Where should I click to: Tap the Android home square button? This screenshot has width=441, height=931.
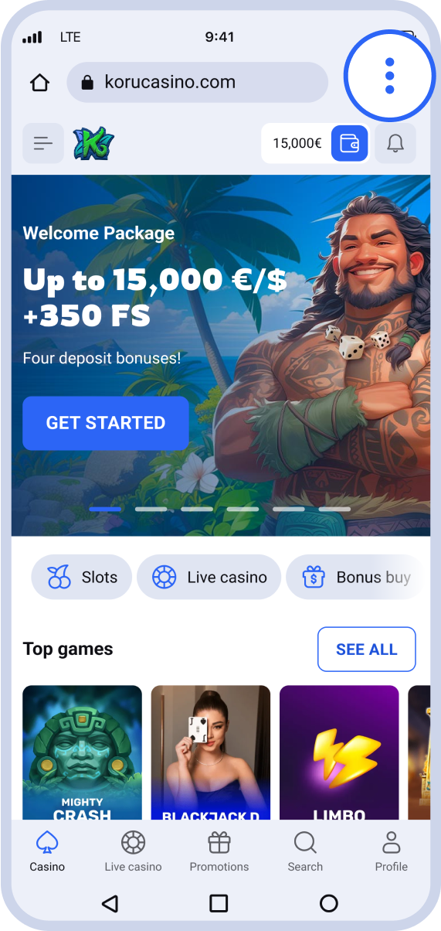coord(219,903)
